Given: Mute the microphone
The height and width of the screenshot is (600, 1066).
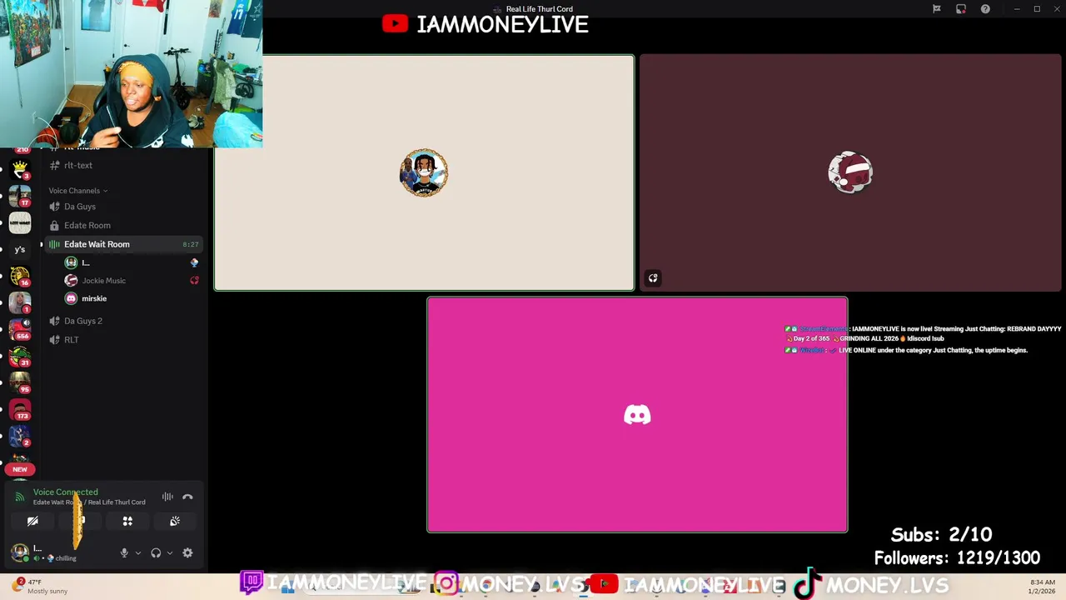Looking at the screenshot, I should click(x=124, y=552).
